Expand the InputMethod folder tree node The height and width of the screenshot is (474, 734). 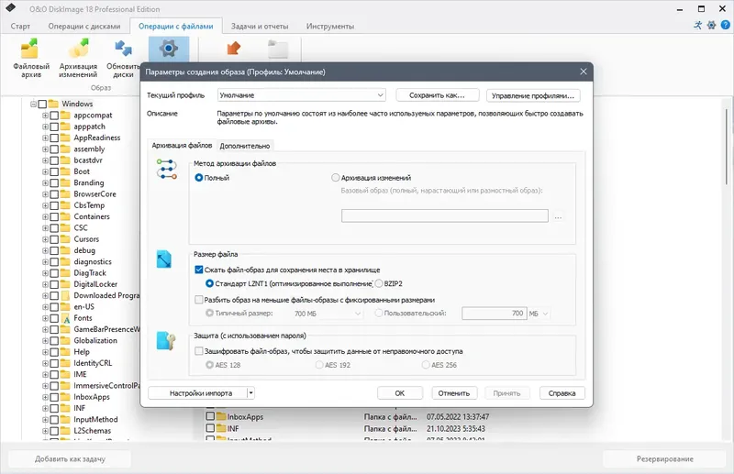click(x=45, y=420)
